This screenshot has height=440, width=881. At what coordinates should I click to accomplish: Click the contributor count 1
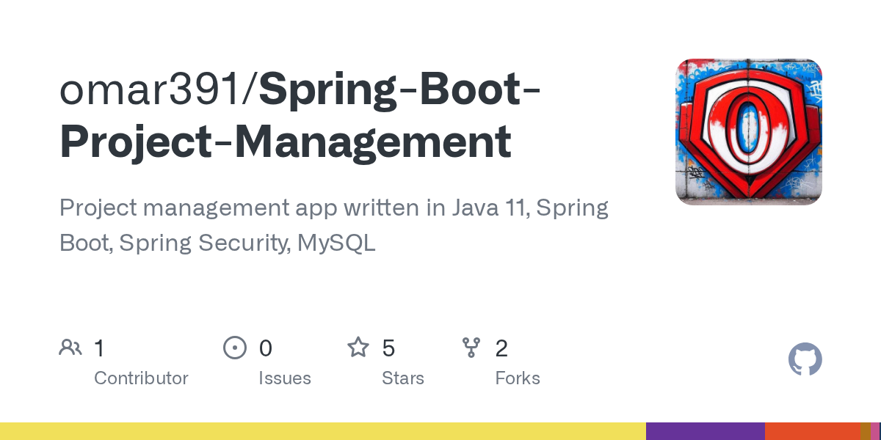(x=99, y=348)
